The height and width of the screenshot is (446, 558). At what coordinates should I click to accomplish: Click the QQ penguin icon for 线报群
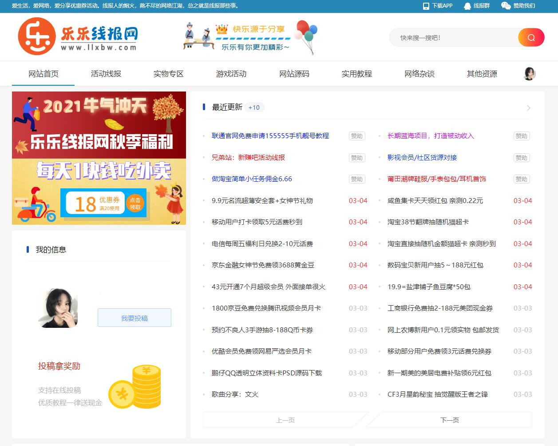pos(467,6)
